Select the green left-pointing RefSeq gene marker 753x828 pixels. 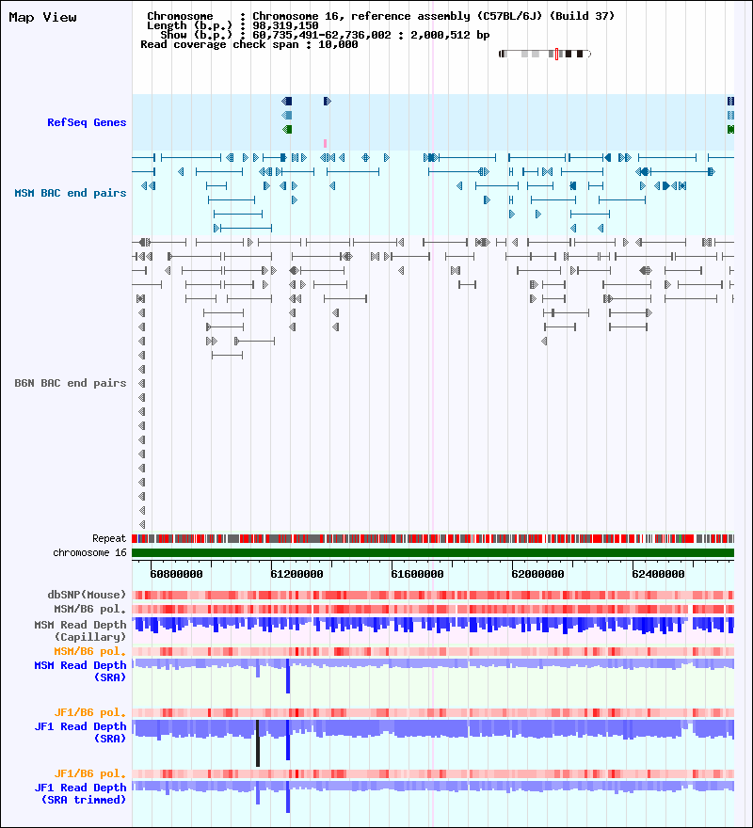pos(287,130)
